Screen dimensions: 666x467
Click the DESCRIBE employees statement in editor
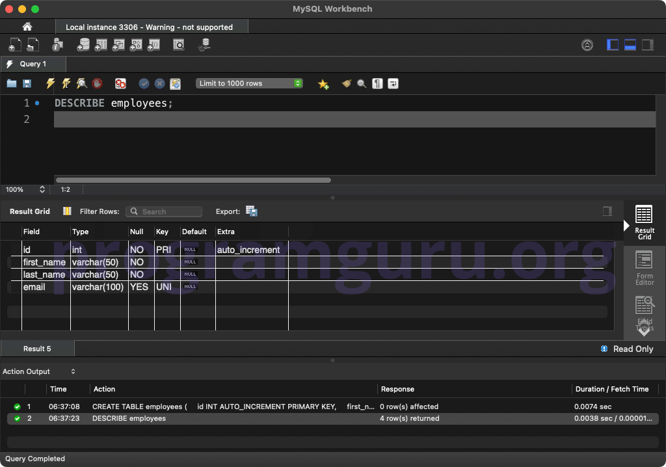(113, 103)
